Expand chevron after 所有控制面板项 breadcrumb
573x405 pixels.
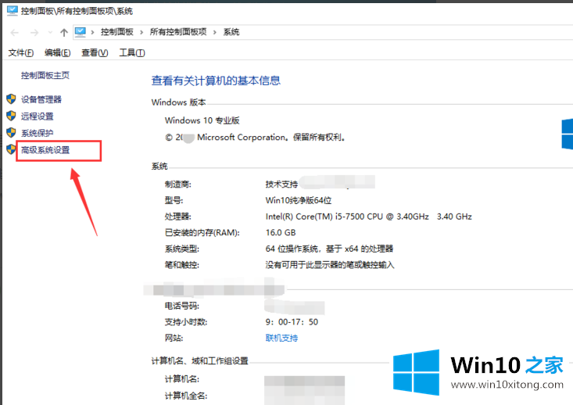click(x=215, y=32)
